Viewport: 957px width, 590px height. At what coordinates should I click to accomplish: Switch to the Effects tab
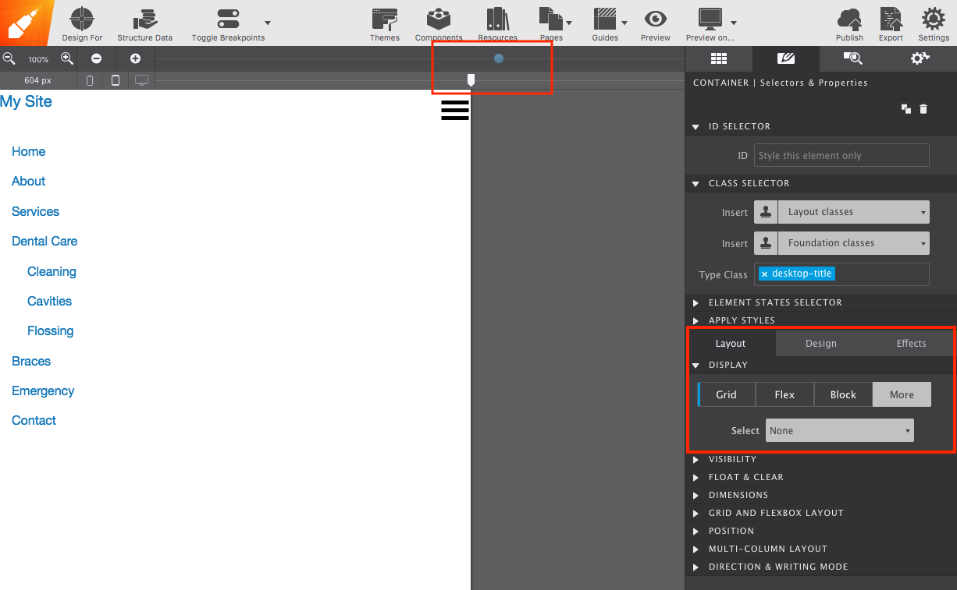pyautogui.click(x=911, y=343)
